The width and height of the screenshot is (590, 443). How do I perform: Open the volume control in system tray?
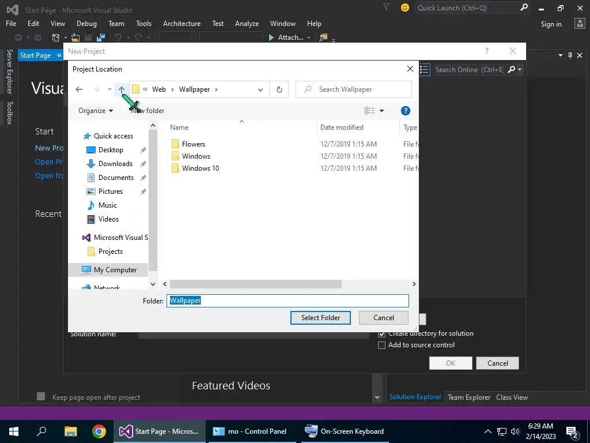pyautogui.click(x=515, y=431)
